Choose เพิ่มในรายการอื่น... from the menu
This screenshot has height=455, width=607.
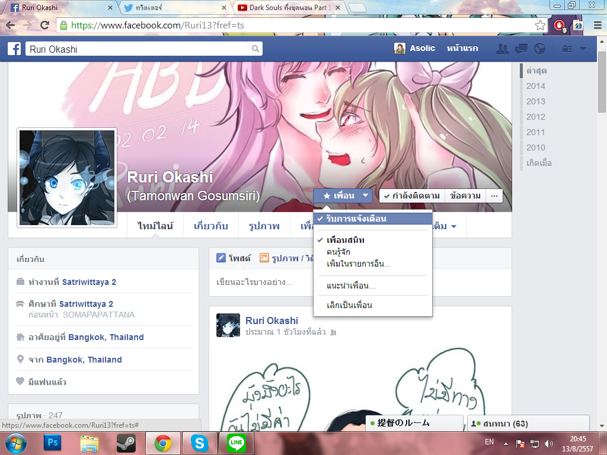[372, 264]
